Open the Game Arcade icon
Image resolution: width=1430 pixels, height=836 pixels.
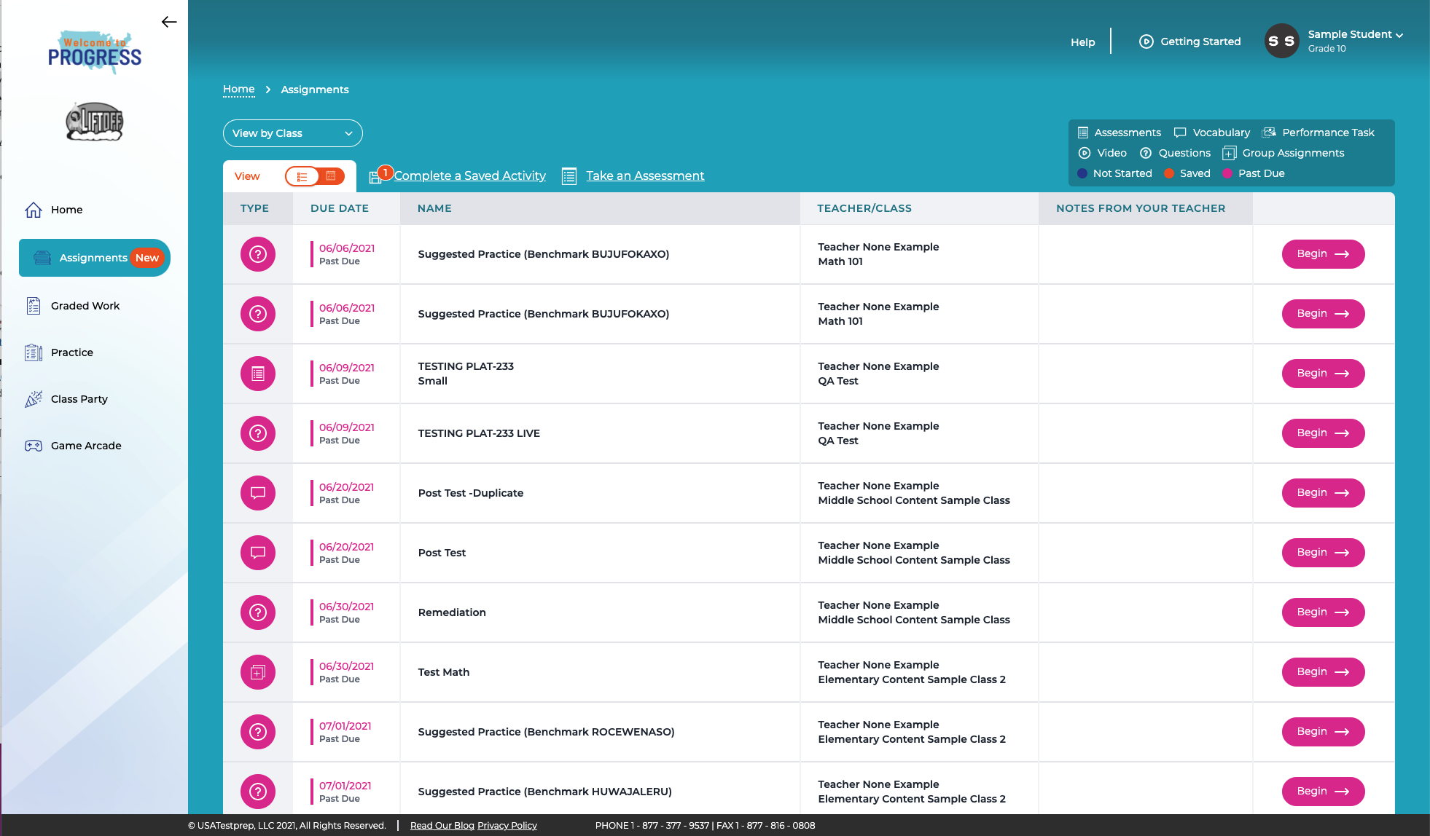(x=33, y=445)
